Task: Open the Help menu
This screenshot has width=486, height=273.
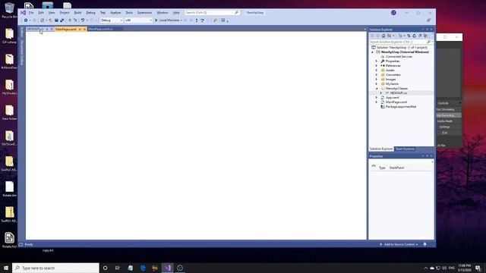Action: click(x=176, y=13)
